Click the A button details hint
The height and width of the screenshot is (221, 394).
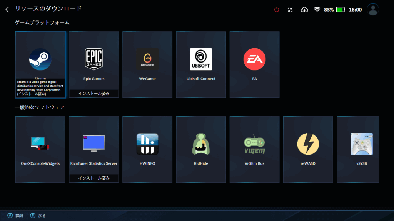tap(15, 216)
